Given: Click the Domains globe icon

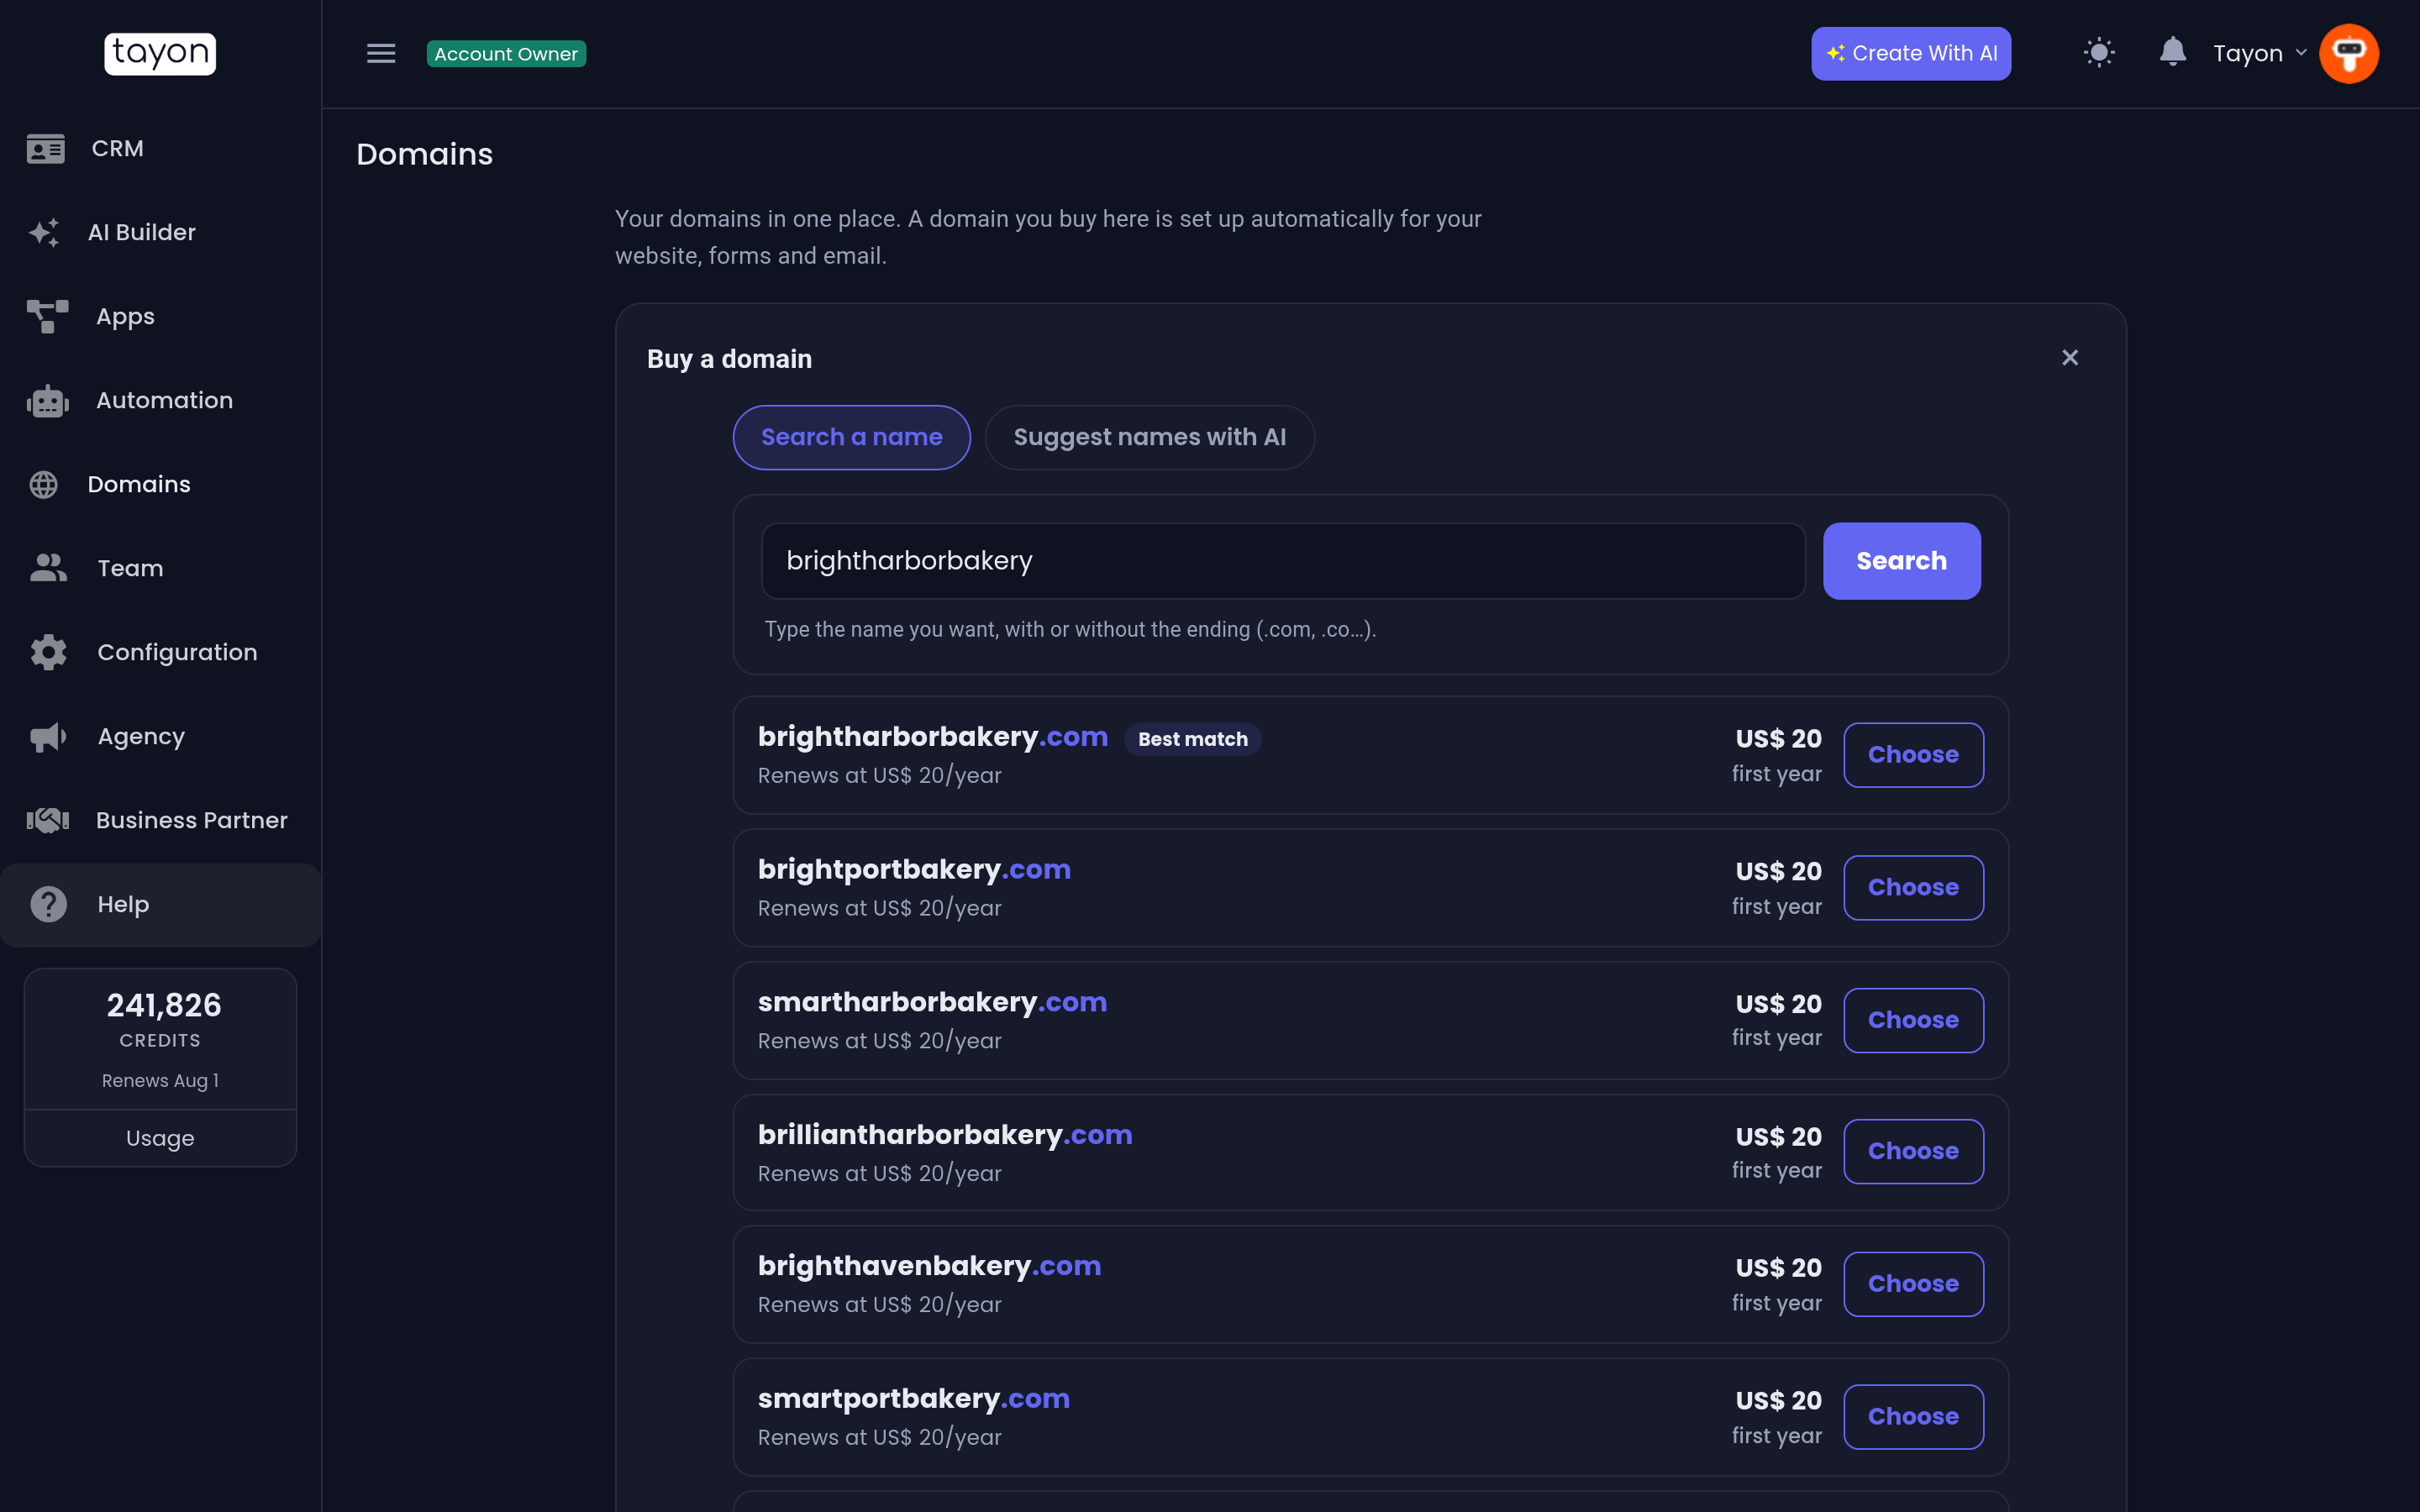Looking at the screenshot, I should 44,485.
